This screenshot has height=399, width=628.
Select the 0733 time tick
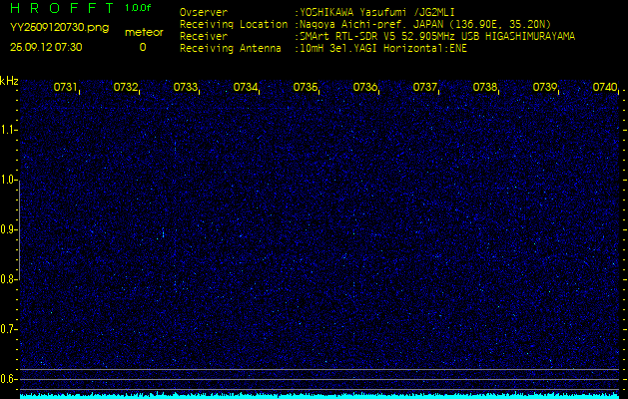coord(186,88)
